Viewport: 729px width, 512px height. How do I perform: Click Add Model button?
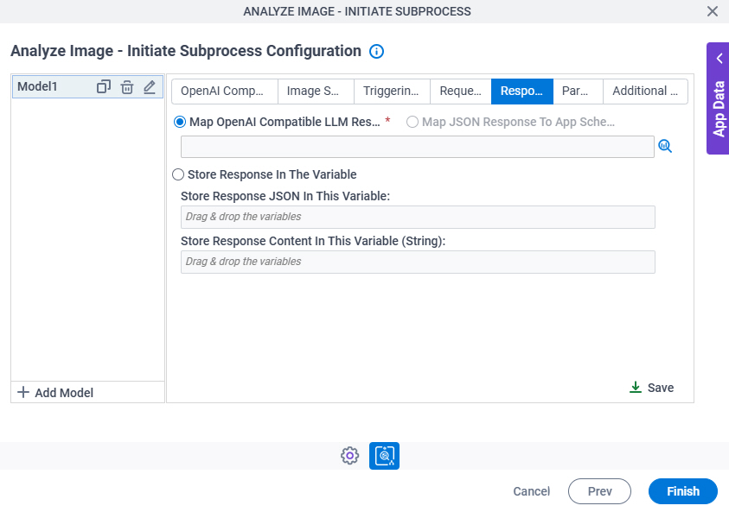[x=55, y=393]
